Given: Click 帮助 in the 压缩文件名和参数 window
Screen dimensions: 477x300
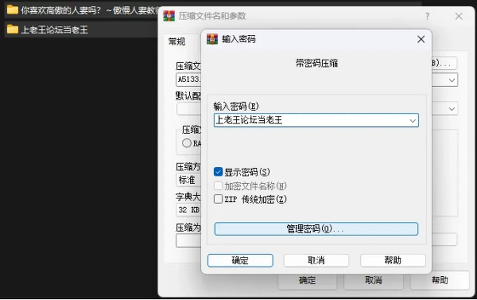Looking at the screenshot, I should pos(440,280).
